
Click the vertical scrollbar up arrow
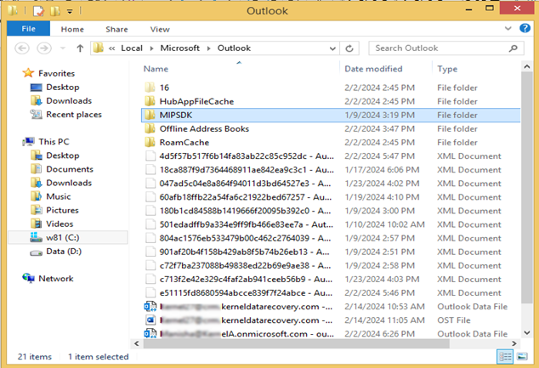pyautogui.click(x=526, y=67)
